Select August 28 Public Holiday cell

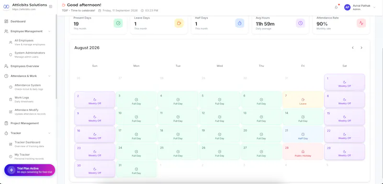[x=303, y=152]
